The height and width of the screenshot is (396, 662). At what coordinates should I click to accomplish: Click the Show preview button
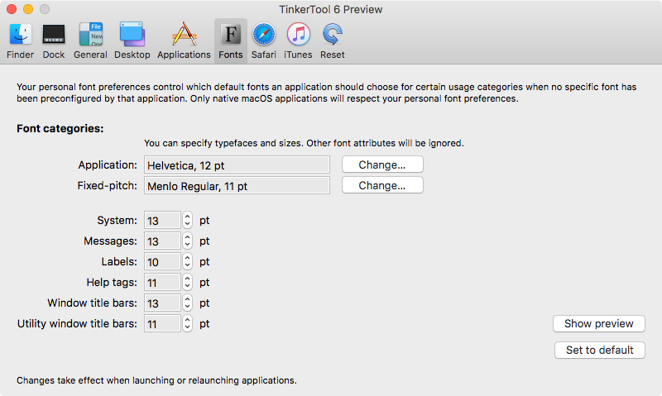[599, 323]
